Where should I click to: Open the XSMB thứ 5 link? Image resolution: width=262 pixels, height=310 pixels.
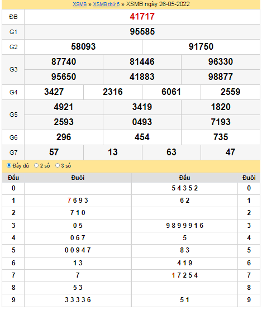106,4
